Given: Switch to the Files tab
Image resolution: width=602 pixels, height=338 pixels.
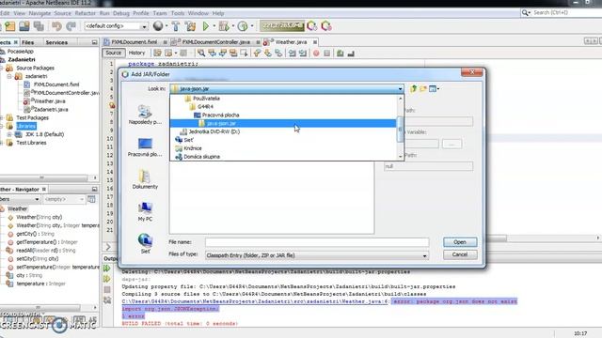Looking at the screenshot, I should (x=27, y=42).
